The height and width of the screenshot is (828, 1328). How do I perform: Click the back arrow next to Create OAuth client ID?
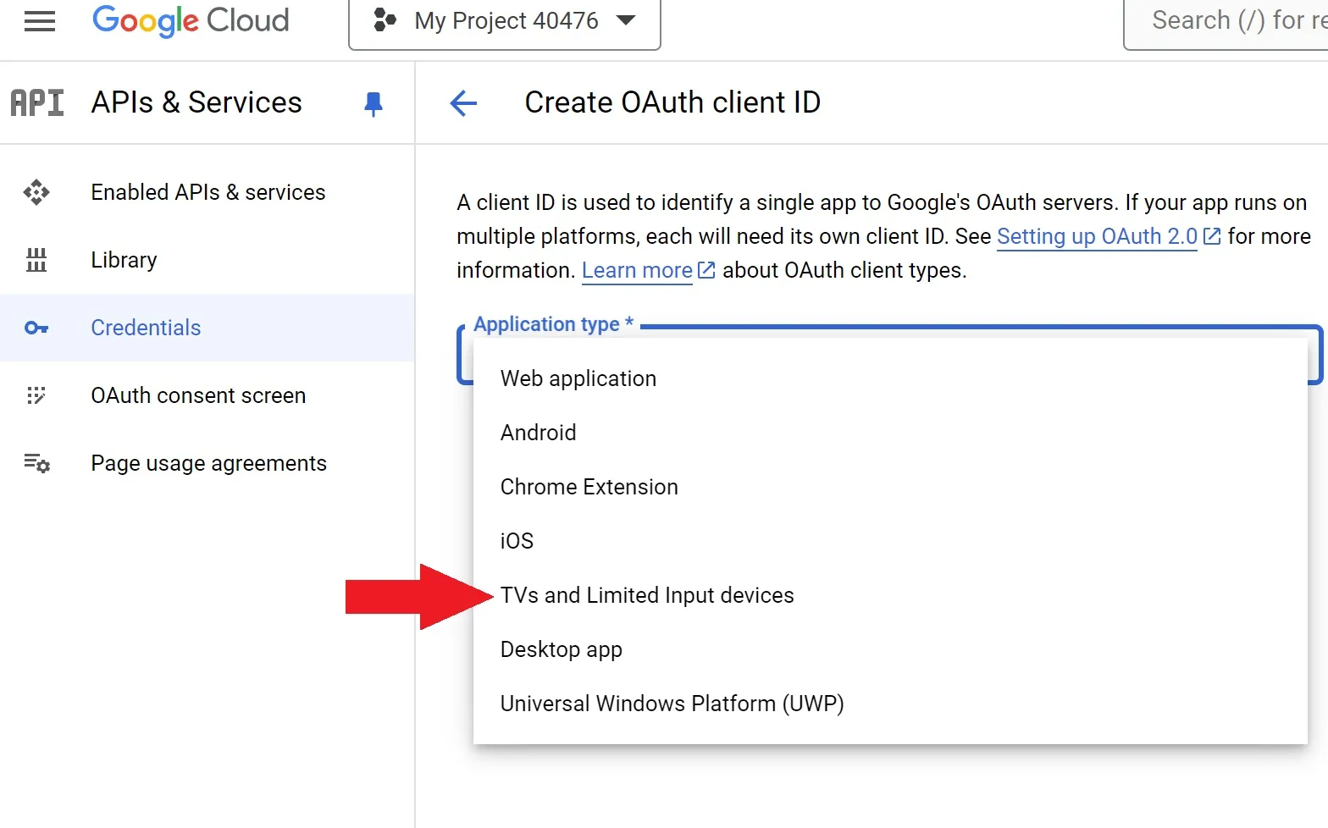pos(463,103)
